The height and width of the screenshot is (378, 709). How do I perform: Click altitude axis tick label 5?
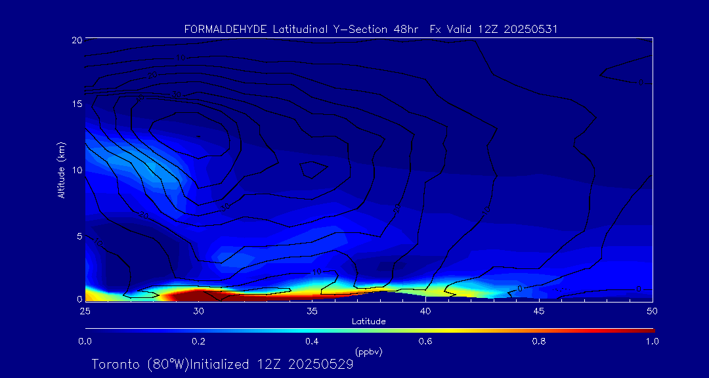[x=79, y=236]
